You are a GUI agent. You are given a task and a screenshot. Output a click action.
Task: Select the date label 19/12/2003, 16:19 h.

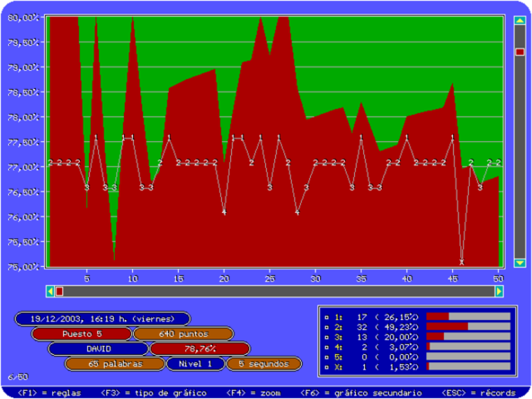(102, 319)
